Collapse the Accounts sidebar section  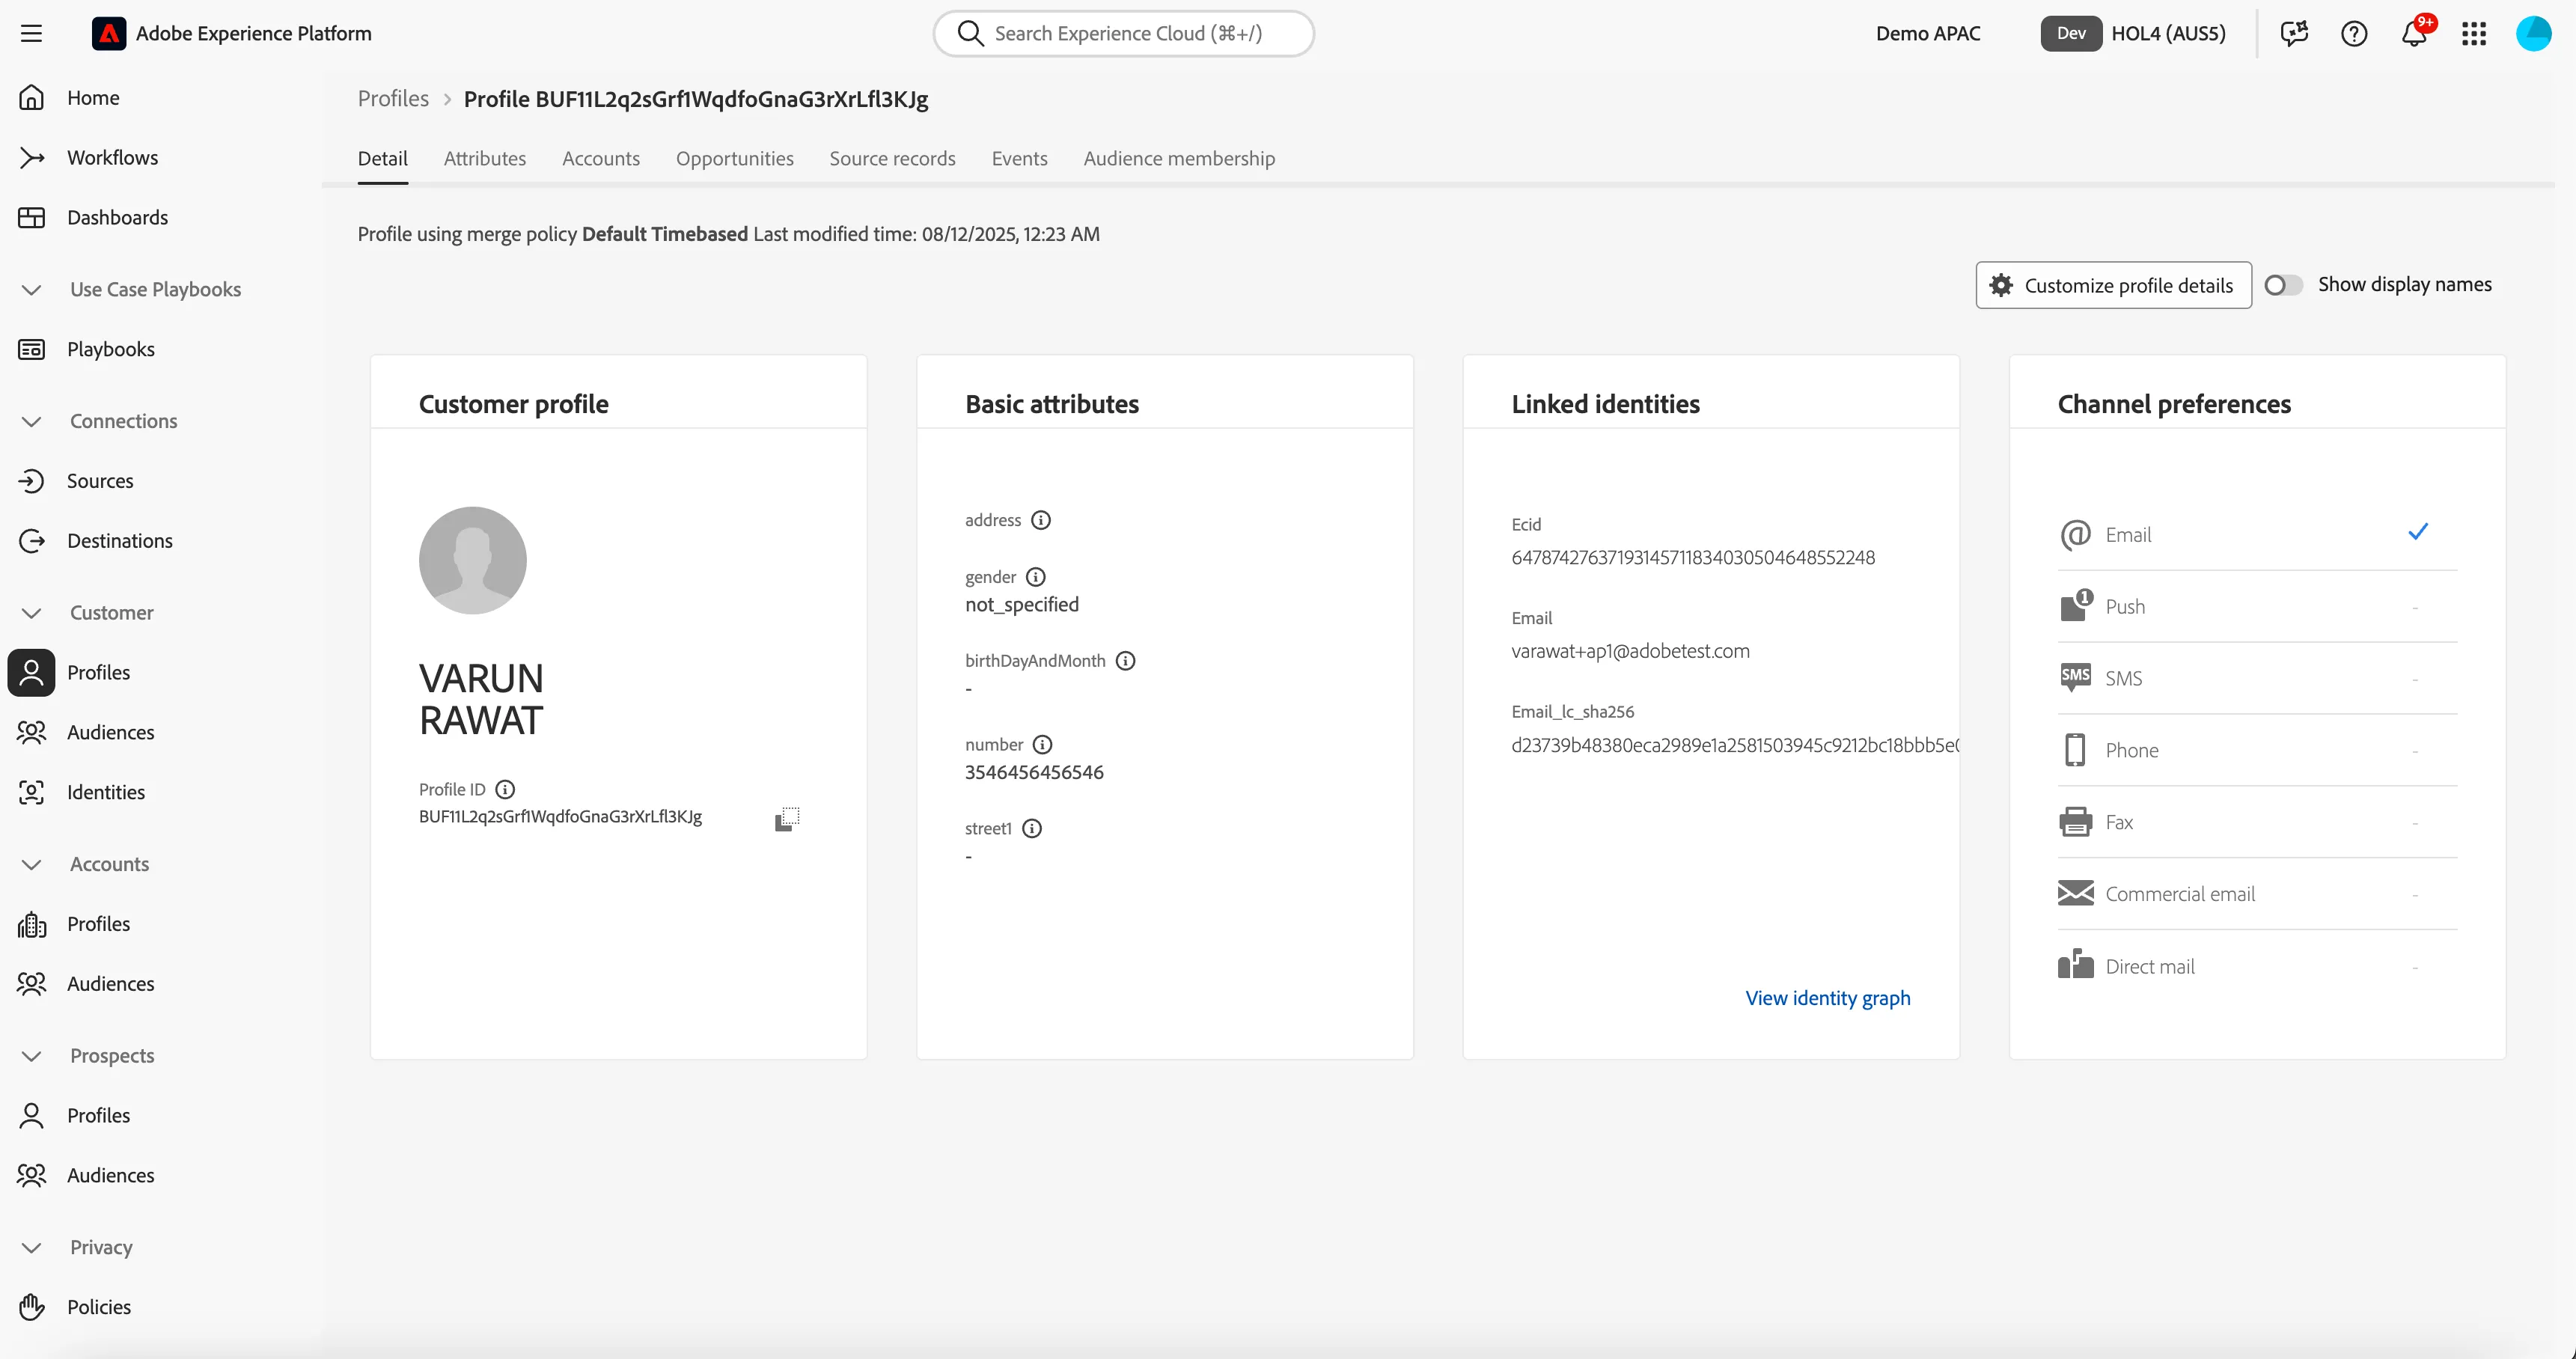31,864
